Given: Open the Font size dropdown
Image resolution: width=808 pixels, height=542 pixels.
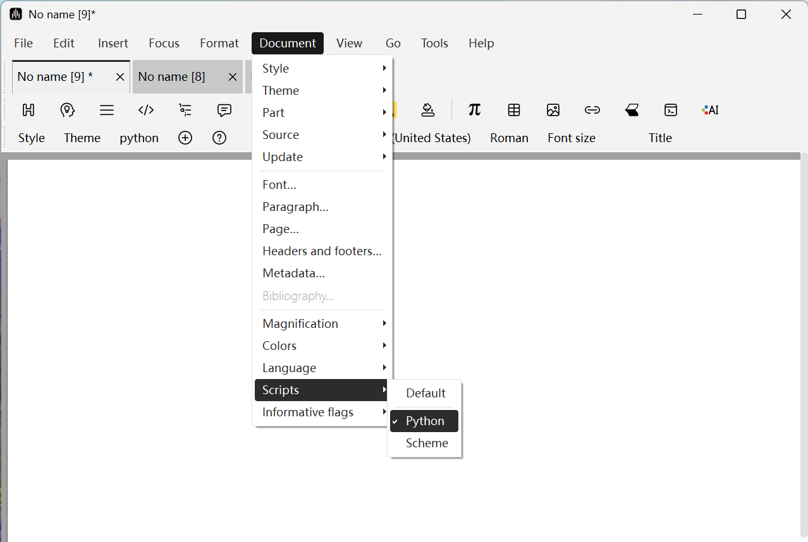Looking at the screenshot, I should [x=572, y=138].
